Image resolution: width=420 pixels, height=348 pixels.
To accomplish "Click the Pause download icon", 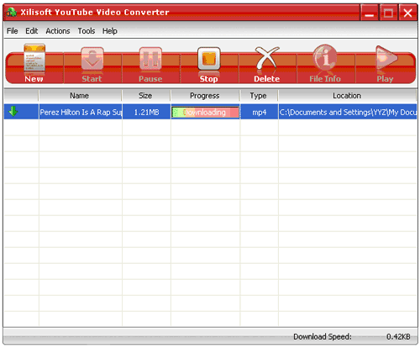I will tap(150, 65).
